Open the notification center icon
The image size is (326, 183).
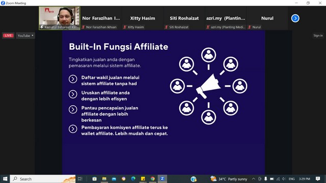(318, 178)
